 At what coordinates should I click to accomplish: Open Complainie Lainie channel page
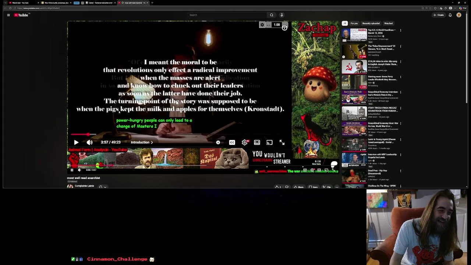tap(84, 186)
